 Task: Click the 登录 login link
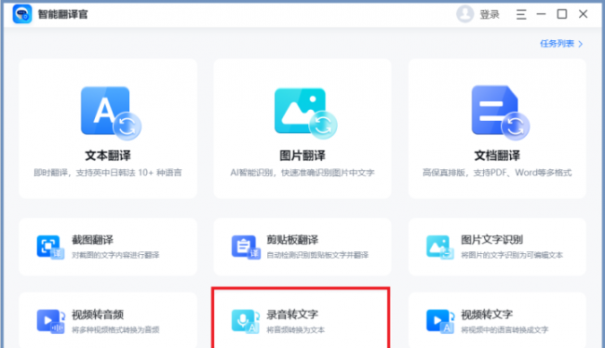pyautogui.click(x=490, y=15)
